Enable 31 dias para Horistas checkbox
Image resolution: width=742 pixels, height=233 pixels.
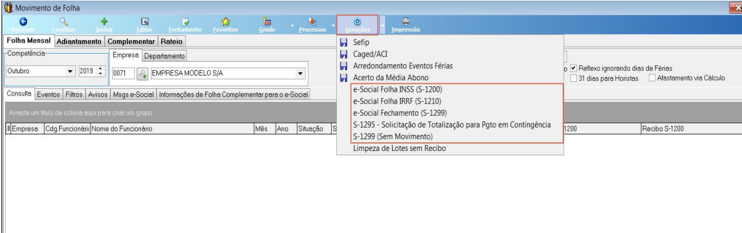pyautogui.click(x=574, y=78)
